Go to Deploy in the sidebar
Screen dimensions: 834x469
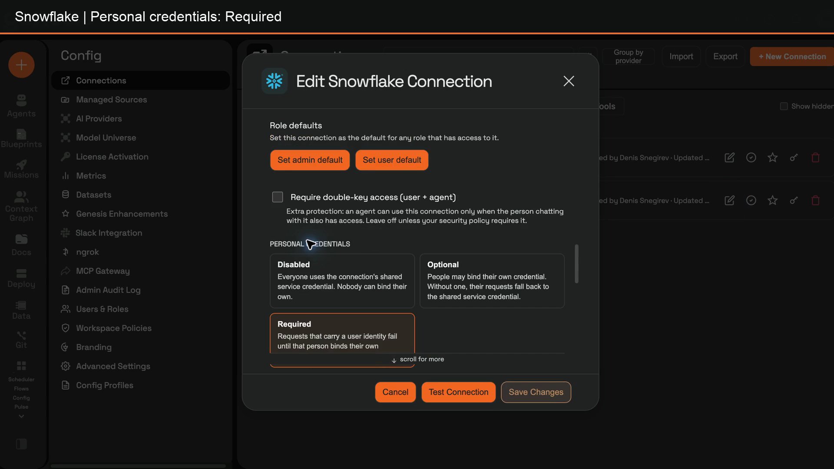click(21, 279)
